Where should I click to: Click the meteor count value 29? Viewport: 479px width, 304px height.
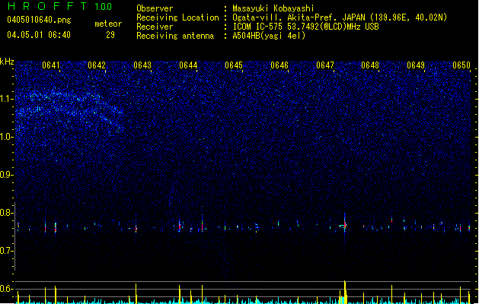(110, 35)
